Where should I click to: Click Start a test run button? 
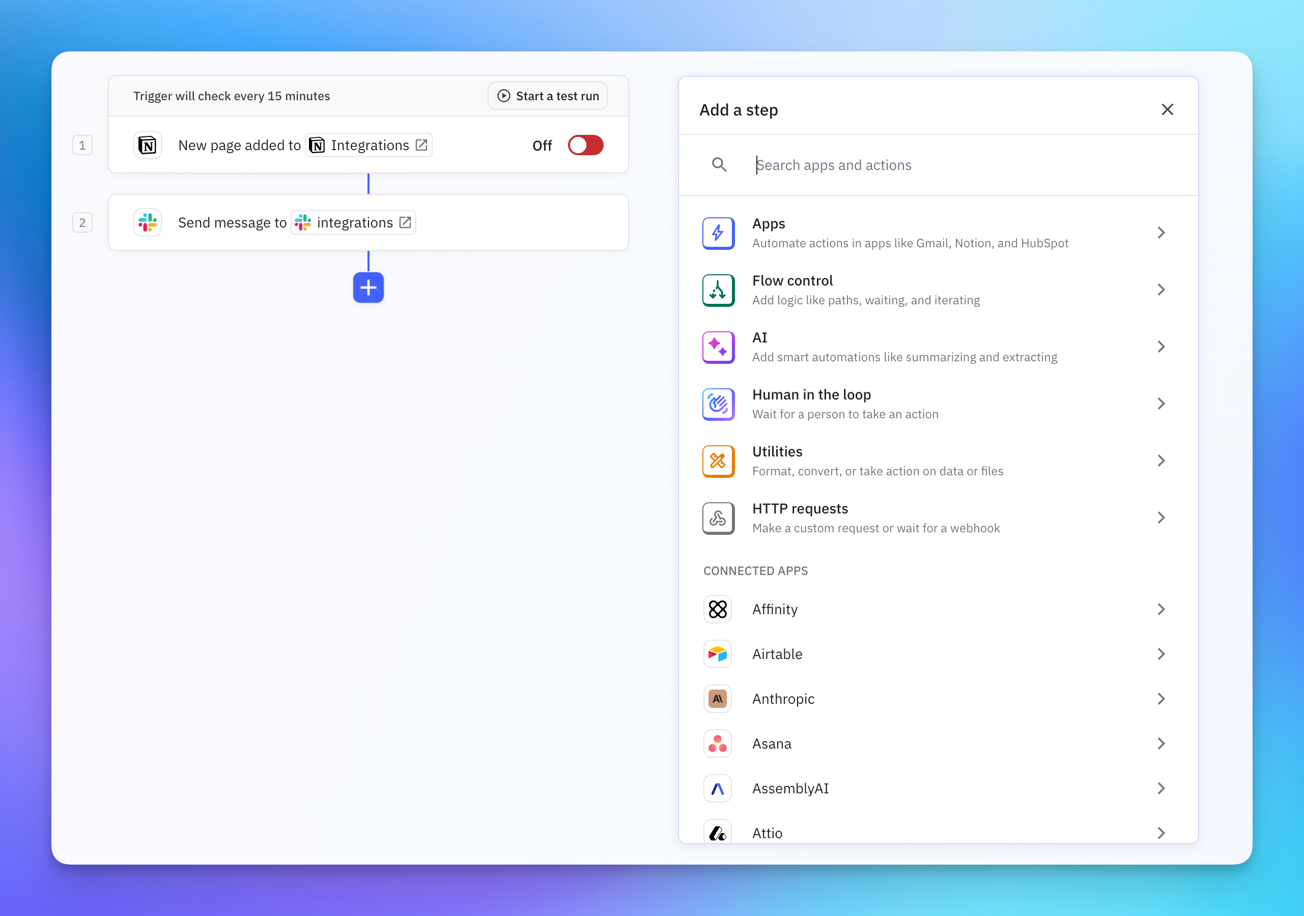tap(548, 96)
